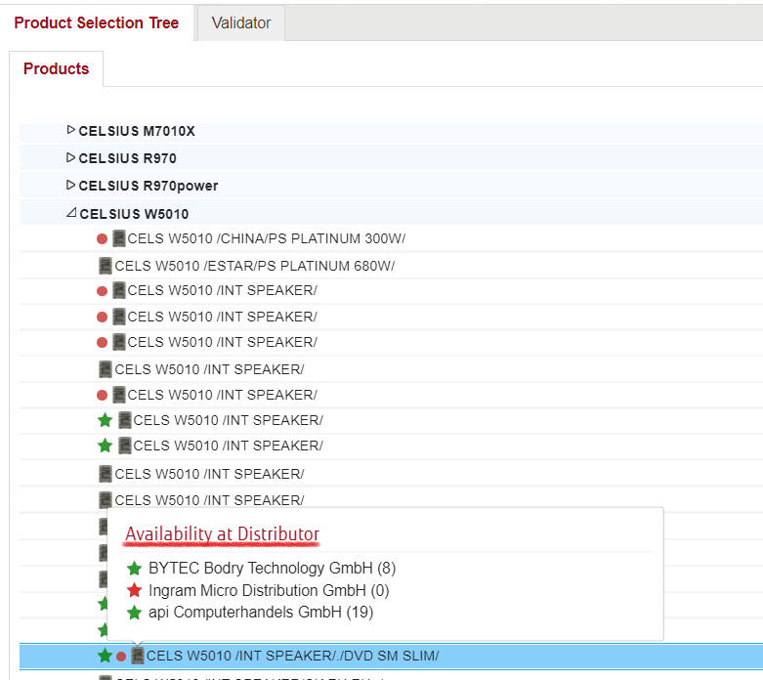The image size is (763, 680).
Task: Click the CELSIUS W5010 label
Action: (x=134, y=214)
